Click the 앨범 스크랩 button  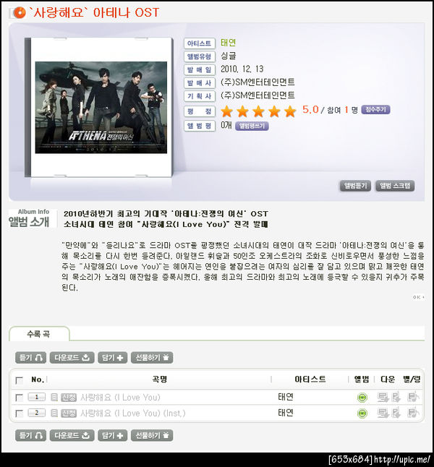[395, 186]
